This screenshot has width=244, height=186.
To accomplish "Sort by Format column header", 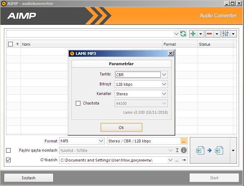I will click(180, 44).
